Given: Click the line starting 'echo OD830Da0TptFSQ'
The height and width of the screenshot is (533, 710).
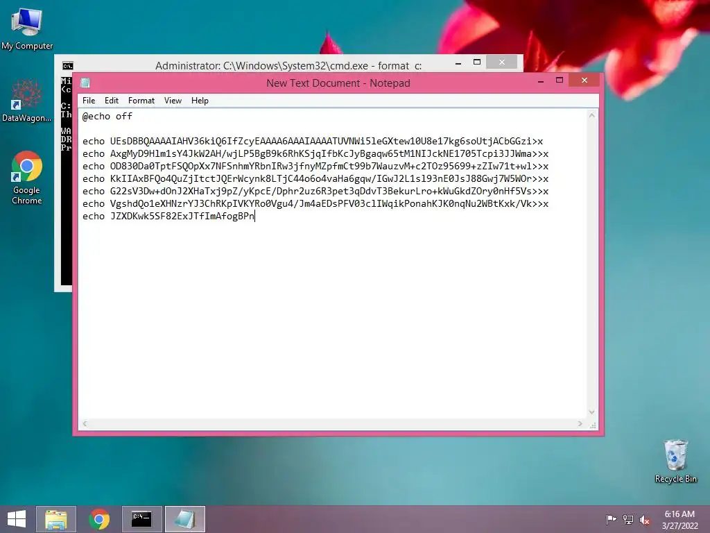Looking at the screenshot, I should tap(315, 167).
